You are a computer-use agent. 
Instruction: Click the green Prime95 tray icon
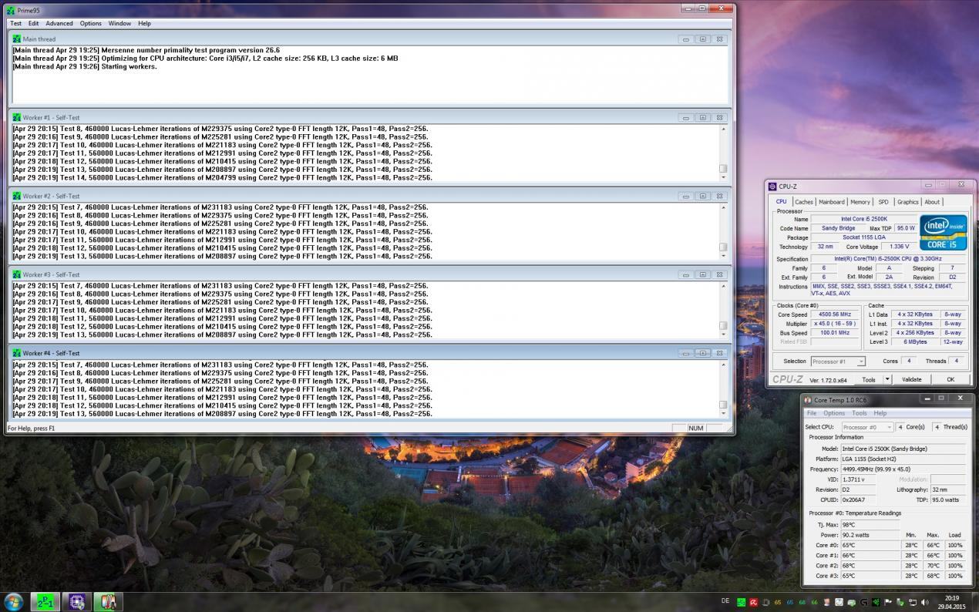point(741,602)
